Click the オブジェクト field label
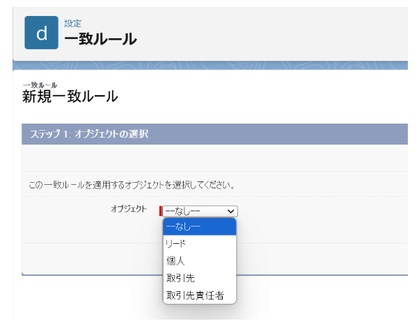The height and width of the screenshot is (328, 419). tap(128, 208)
